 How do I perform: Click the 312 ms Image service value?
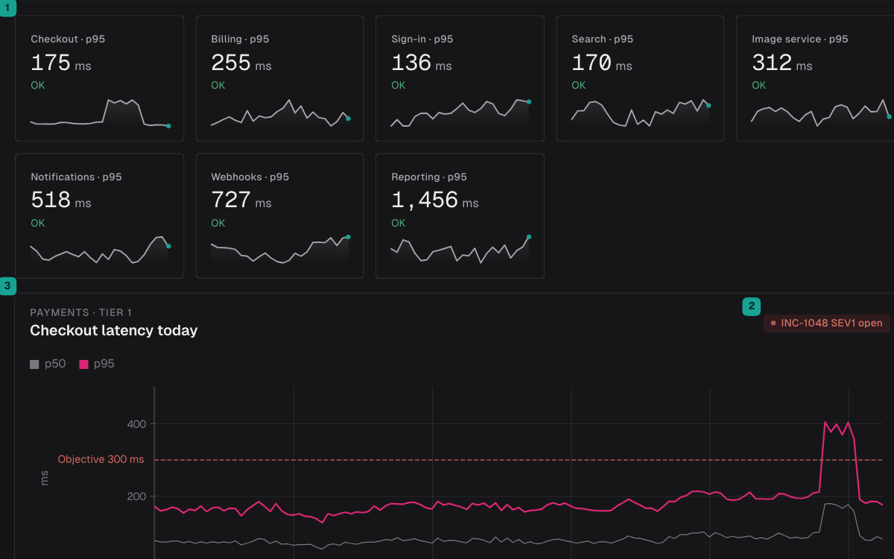pyautogui.click(x=782, y=63)
